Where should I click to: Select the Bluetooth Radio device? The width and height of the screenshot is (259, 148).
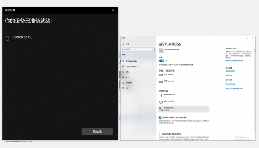pos(167,95)
